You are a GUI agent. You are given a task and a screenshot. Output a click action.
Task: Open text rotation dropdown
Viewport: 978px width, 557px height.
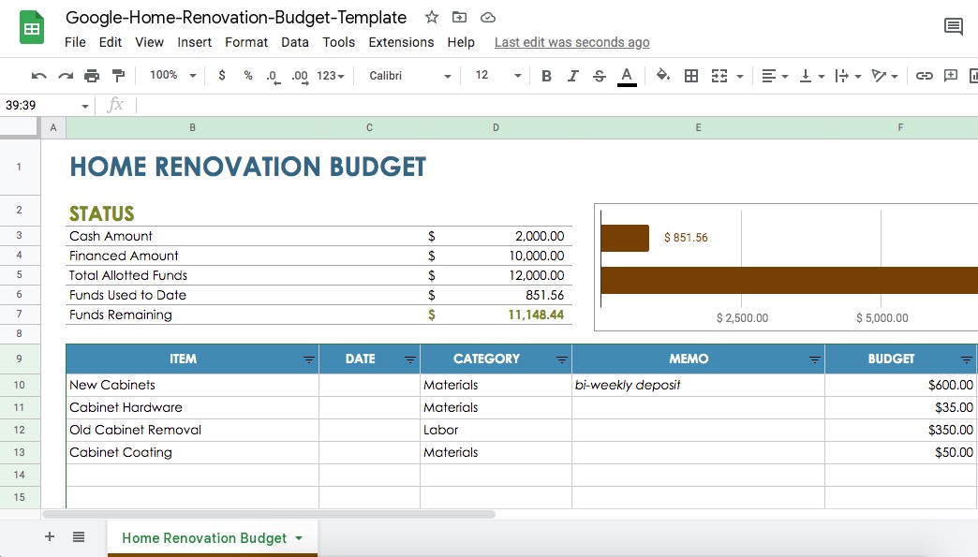pos(885,76)
